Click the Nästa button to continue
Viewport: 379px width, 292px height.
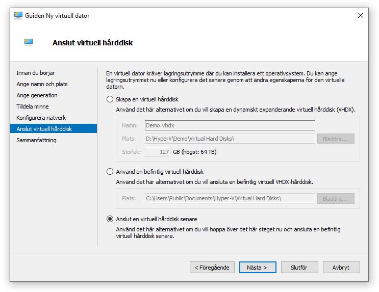tap(258, 268)
